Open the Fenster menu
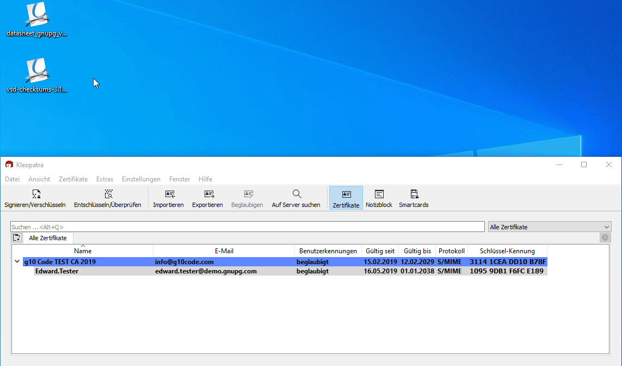Viewport: 622px width, 366px height. [x=180, y=179]
